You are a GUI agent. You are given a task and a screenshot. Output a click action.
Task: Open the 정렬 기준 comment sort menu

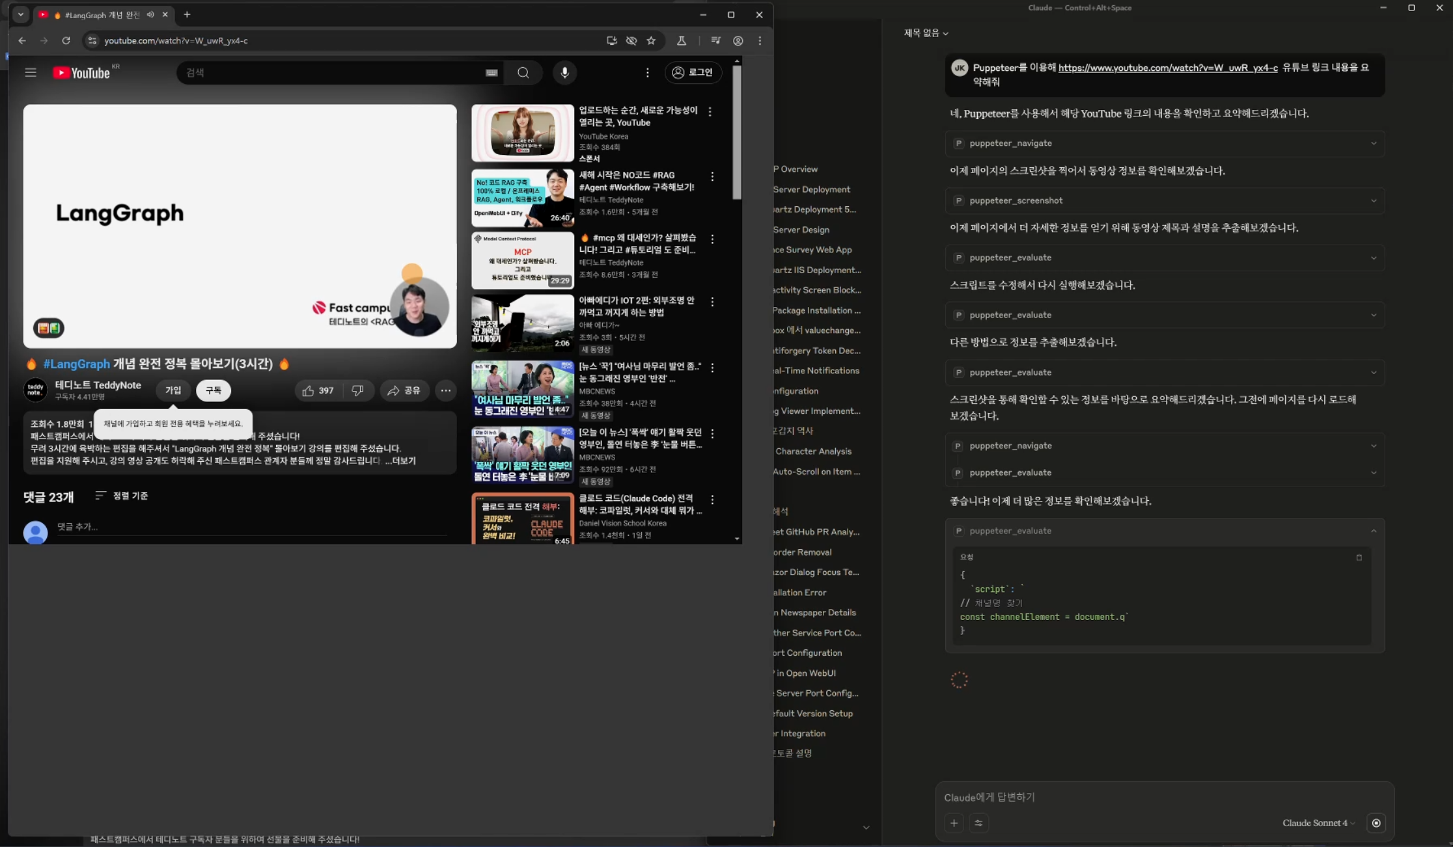(122, 496)
